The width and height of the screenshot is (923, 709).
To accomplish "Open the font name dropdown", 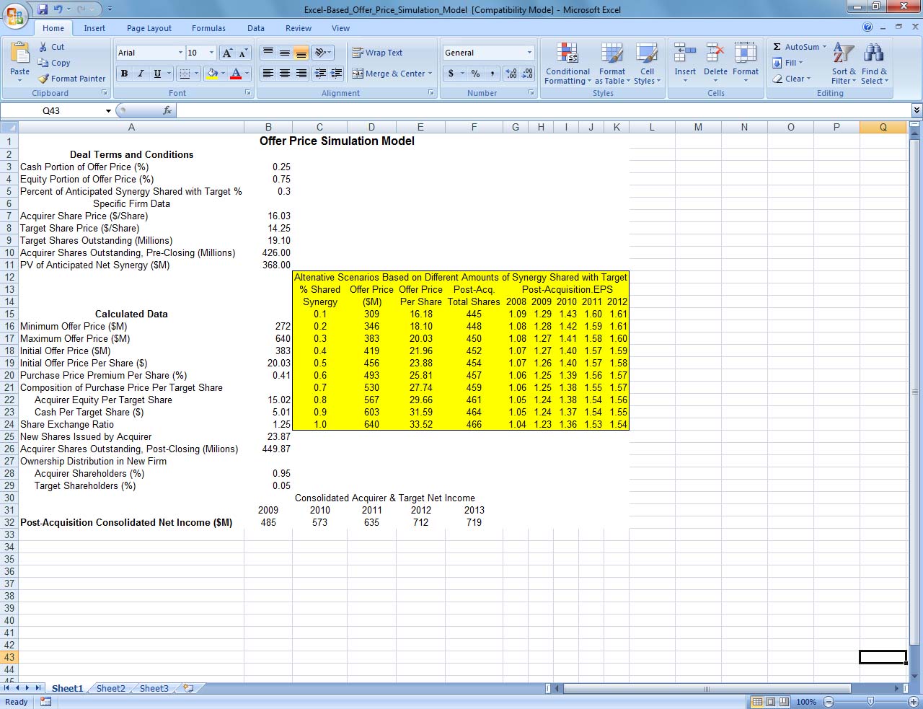I will pyautogui.click(x=180, y=53).
